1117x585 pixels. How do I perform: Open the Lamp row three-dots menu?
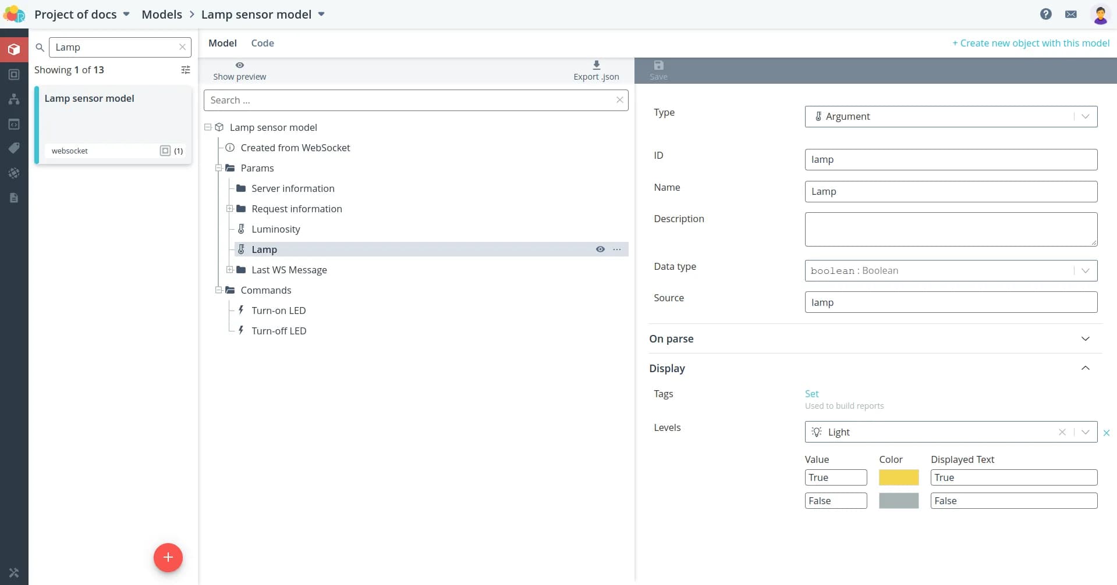(617, 249)
